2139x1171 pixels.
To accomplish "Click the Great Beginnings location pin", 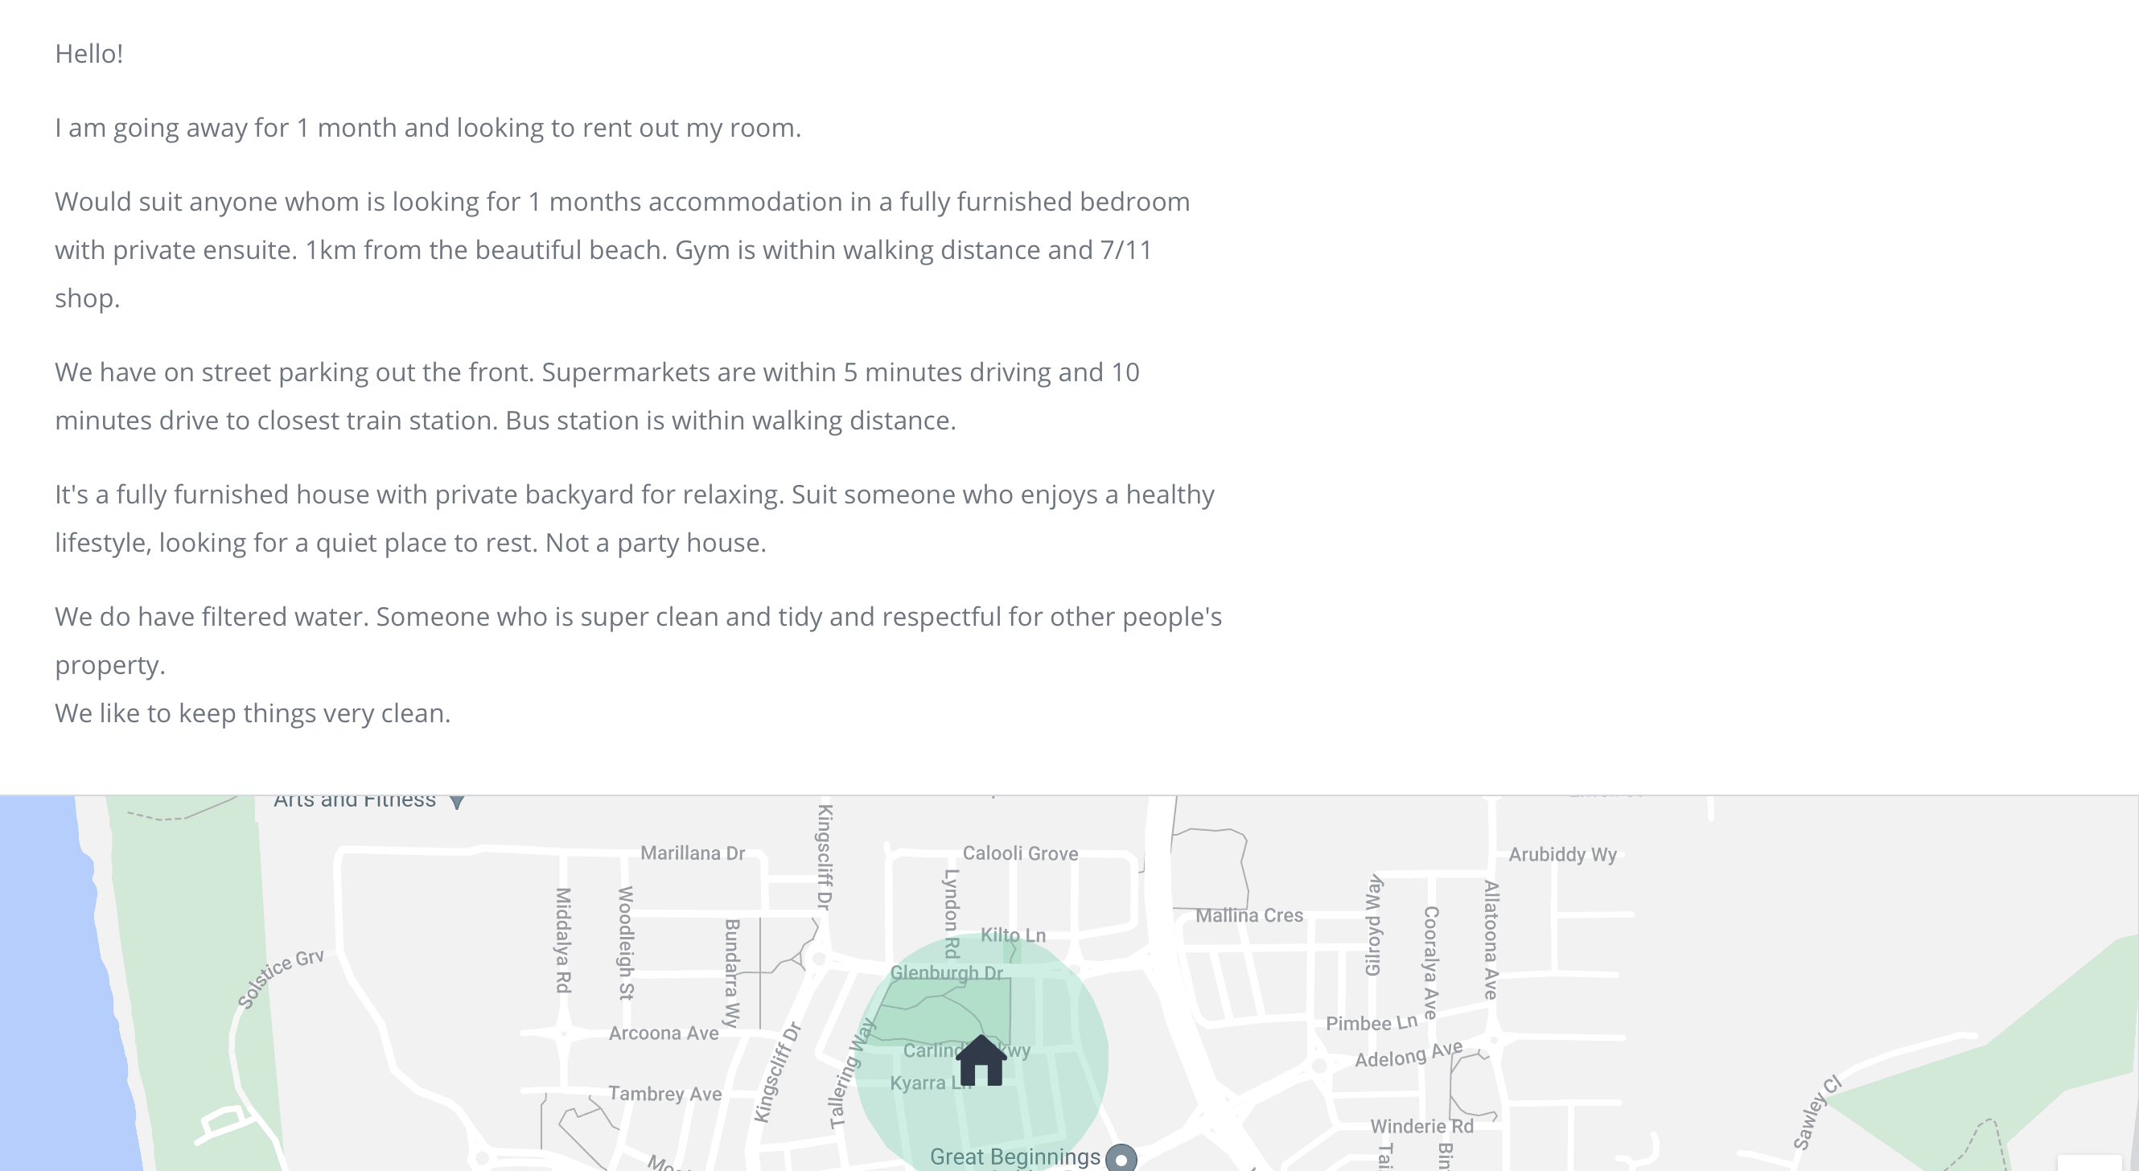I will point(1121,1159).
